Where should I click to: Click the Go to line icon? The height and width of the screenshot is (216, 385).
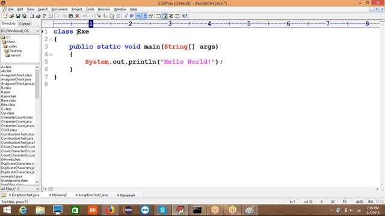click(x=118, y=16)
